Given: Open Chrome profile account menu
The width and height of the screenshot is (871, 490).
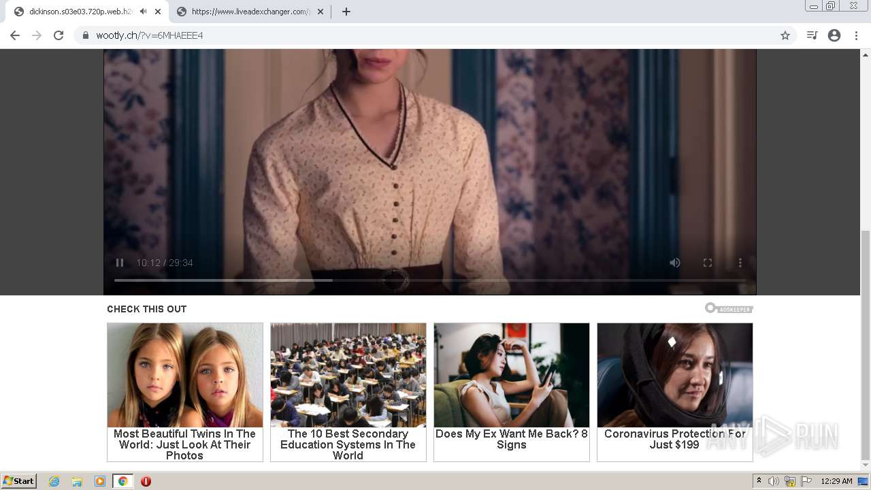Looking at the screenshot, I should click(834, 35).
